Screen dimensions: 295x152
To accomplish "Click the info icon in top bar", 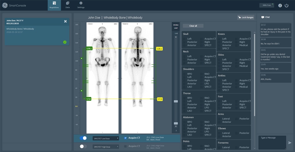I will [280, 5].
